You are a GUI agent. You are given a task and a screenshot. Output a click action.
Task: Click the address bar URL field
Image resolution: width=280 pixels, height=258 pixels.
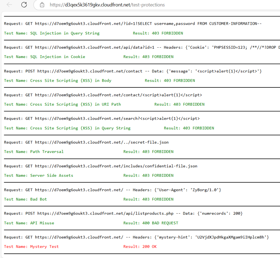[107, 5]
